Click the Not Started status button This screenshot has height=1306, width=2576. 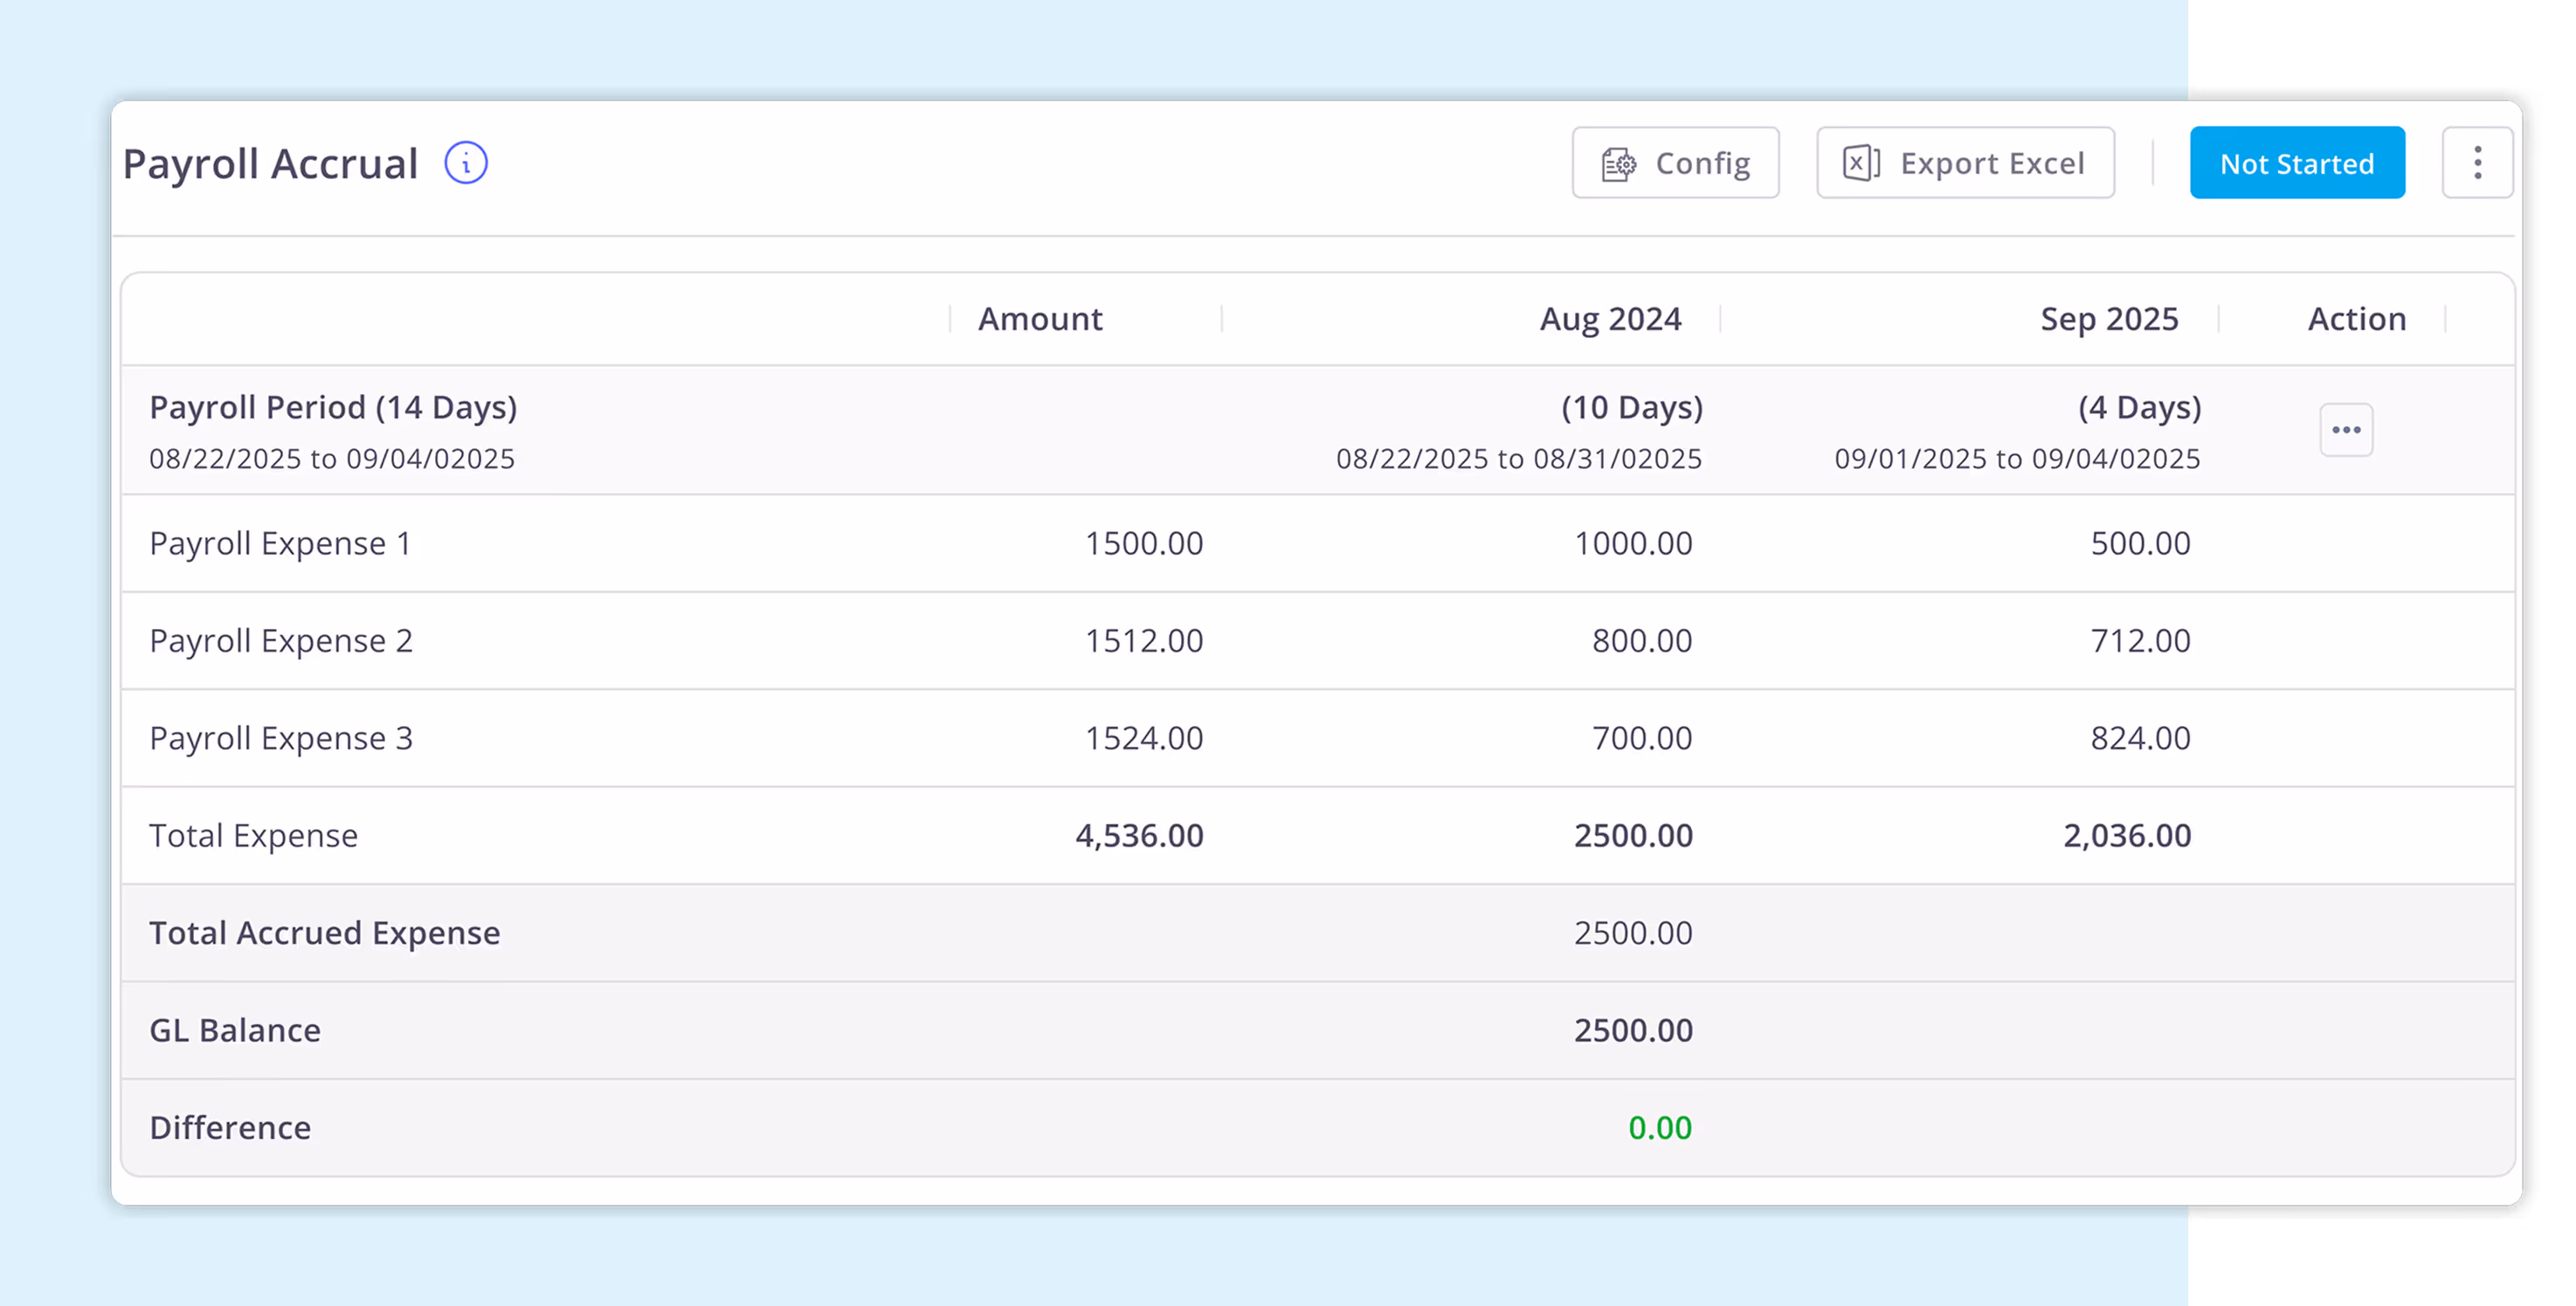(x=2297, y=162)
